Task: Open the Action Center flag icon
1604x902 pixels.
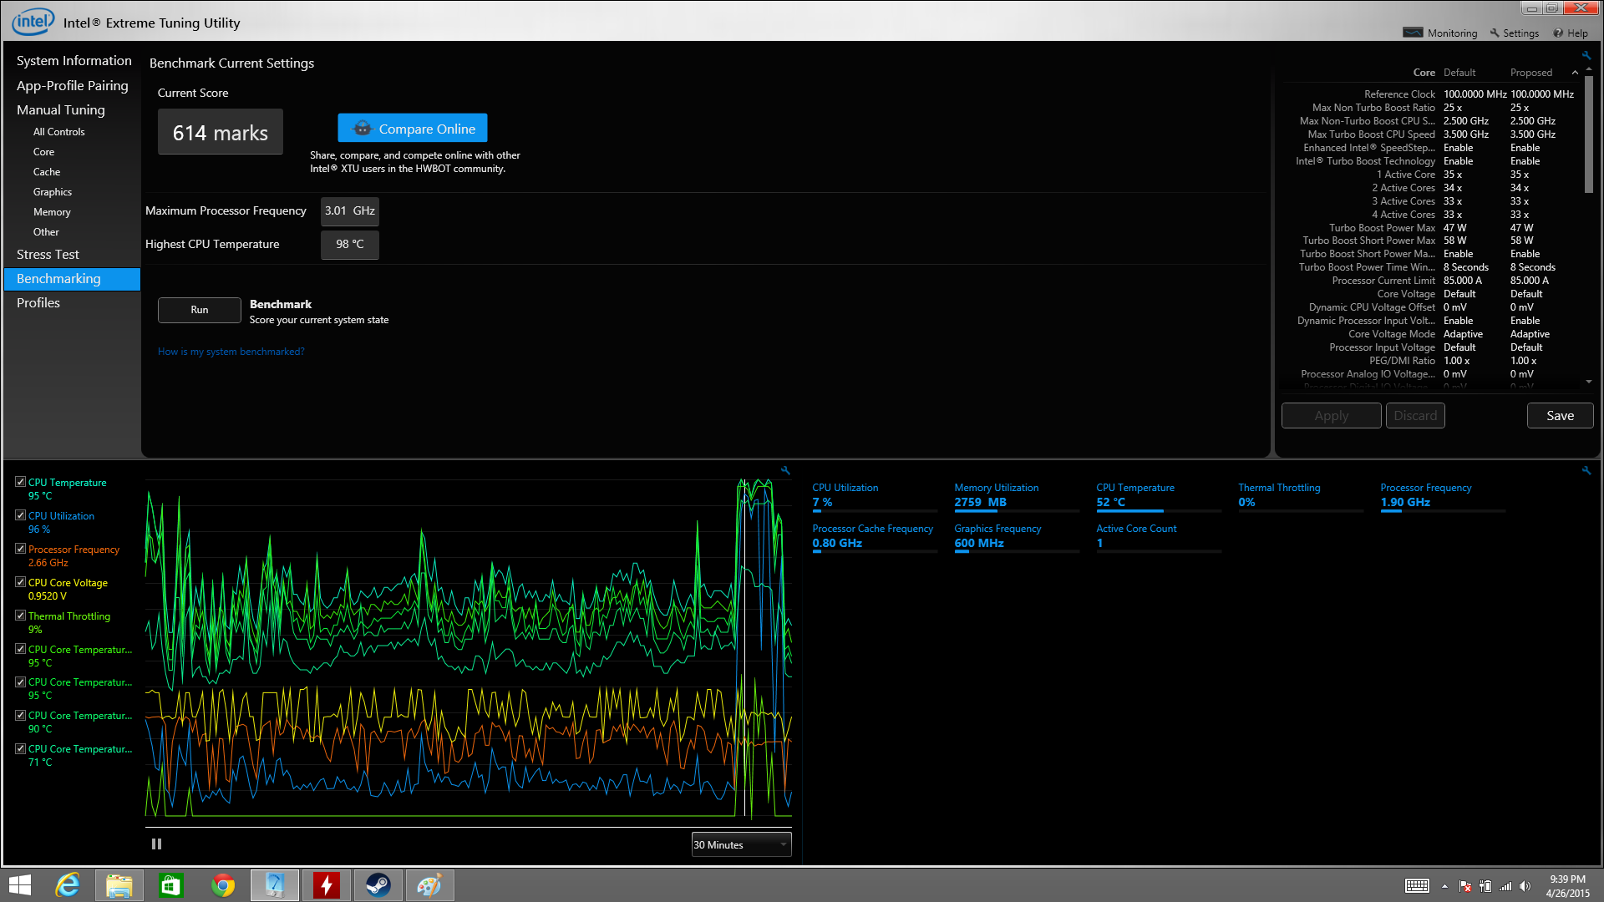Action: [x=1465, y=886]
